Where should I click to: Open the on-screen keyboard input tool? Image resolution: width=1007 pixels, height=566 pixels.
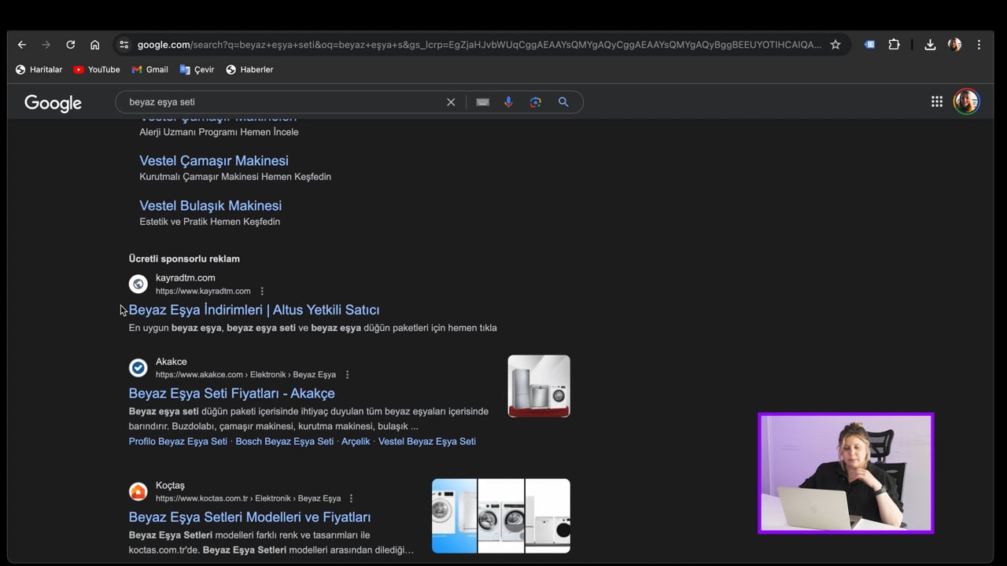pos(483,102)
